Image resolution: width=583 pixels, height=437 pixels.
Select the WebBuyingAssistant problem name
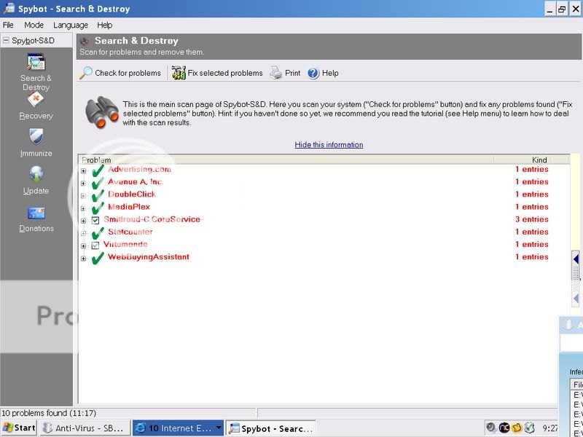[149, 257]
